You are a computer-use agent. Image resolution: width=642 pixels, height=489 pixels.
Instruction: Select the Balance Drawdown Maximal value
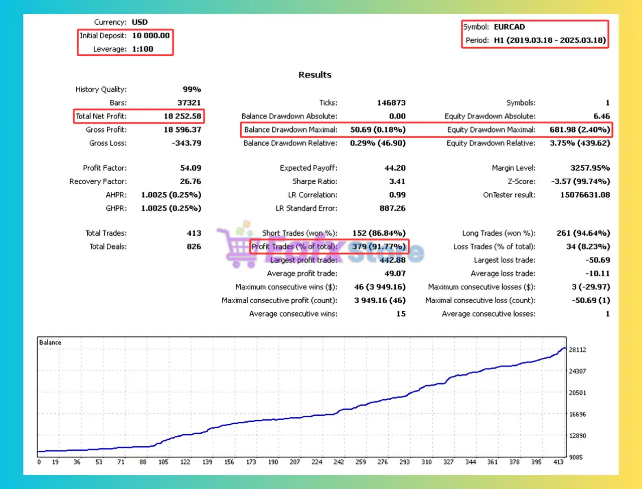click(x=378, y=130)
